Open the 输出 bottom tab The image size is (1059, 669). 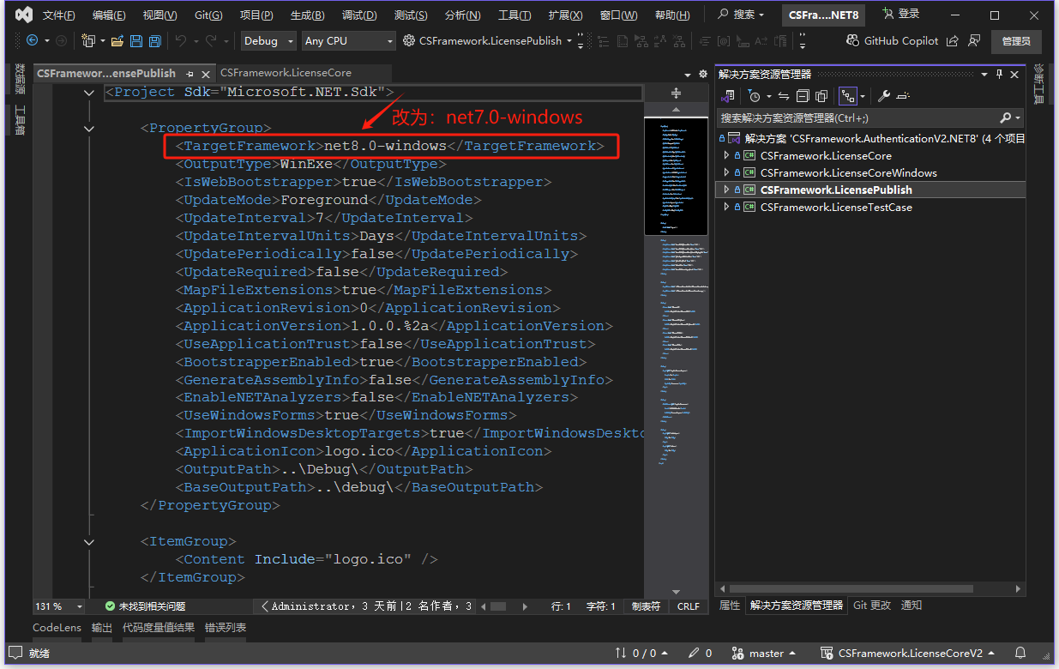coord(102,628)
